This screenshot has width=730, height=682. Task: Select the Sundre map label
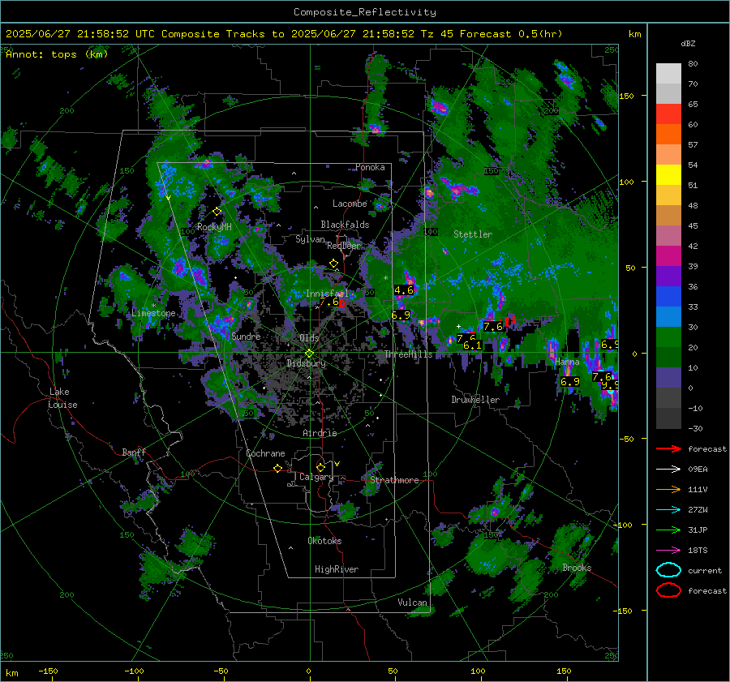246,336
